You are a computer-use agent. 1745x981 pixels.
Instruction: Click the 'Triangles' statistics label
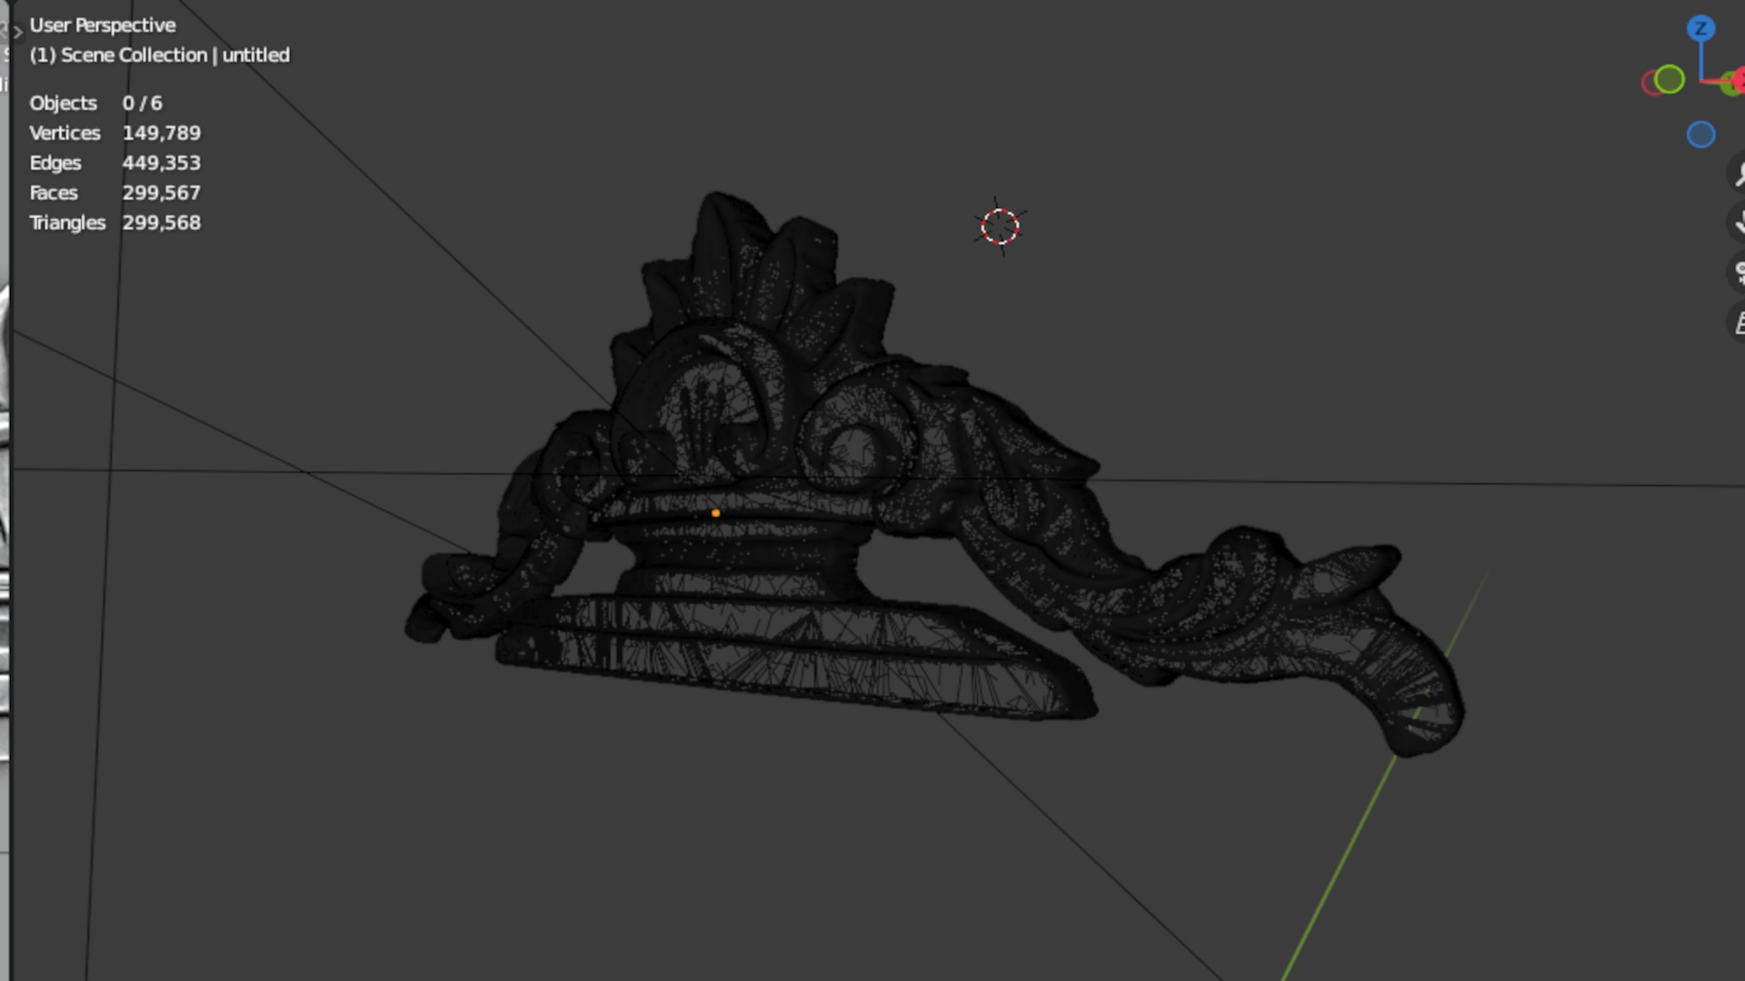67,223
